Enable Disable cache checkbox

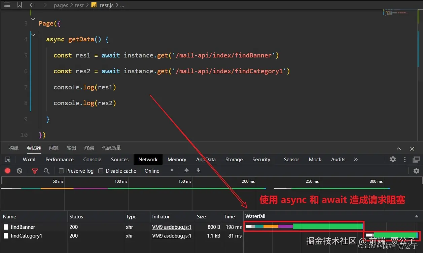point(101,171)
